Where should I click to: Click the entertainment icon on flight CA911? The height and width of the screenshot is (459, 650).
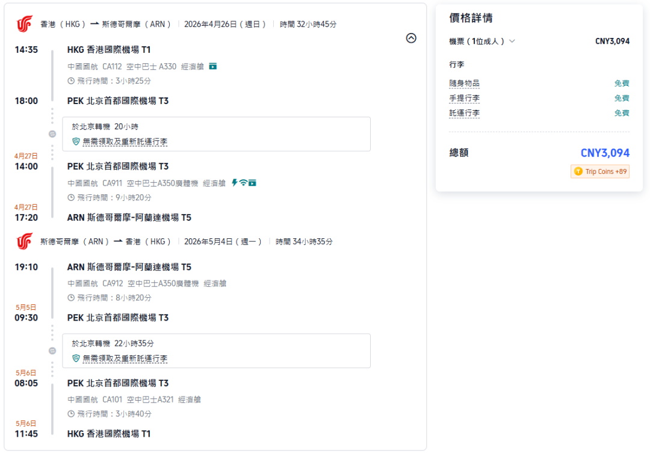click(x=252, y=182)
